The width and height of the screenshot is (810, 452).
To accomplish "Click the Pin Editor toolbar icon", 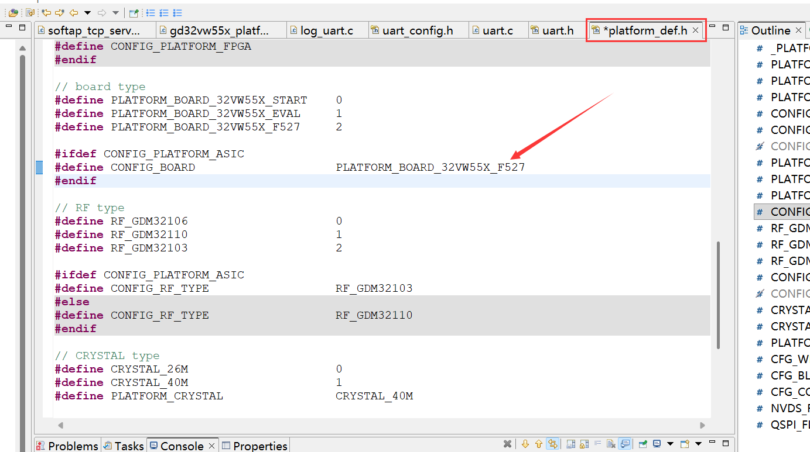I will 134,12.
